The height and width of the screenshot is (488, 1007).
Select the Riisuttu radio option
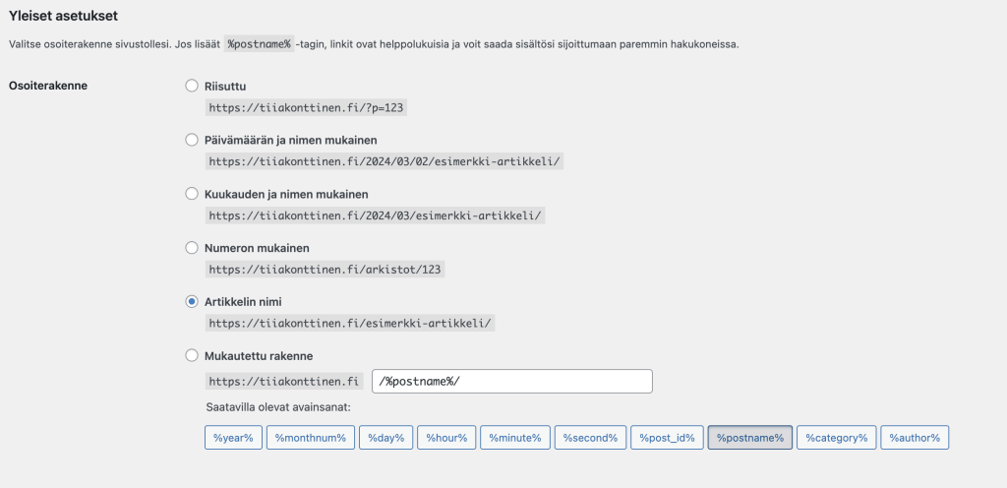pos(192,87)
